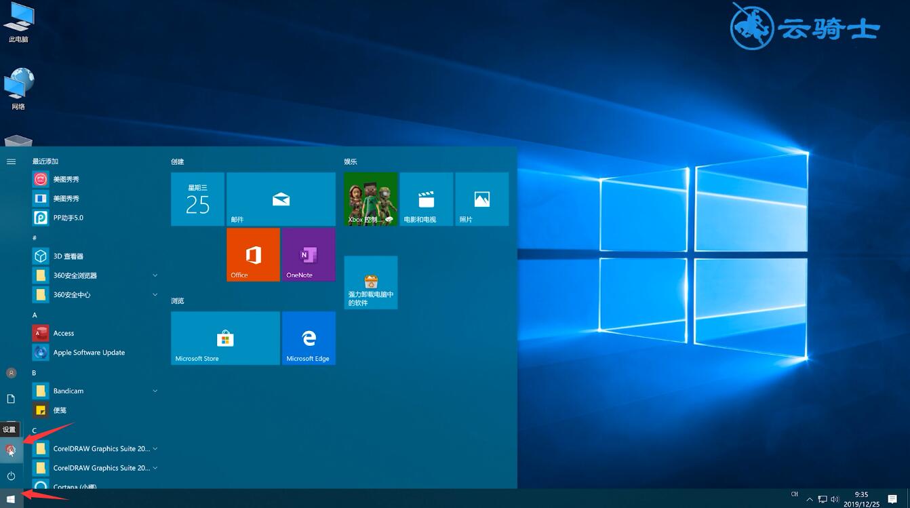This screenshot has height=508, width=910.
Task: Click the clock showing 9:35
Action: click(x=861, y=499)
